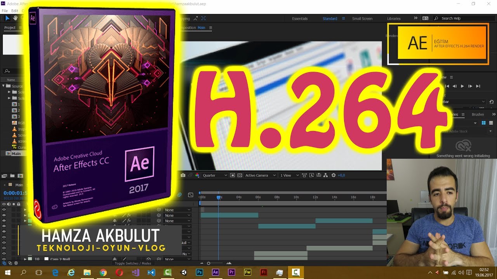
Task: Go to first frame in Preview panel
Action: pyautogui.click(x=447, y=86)
